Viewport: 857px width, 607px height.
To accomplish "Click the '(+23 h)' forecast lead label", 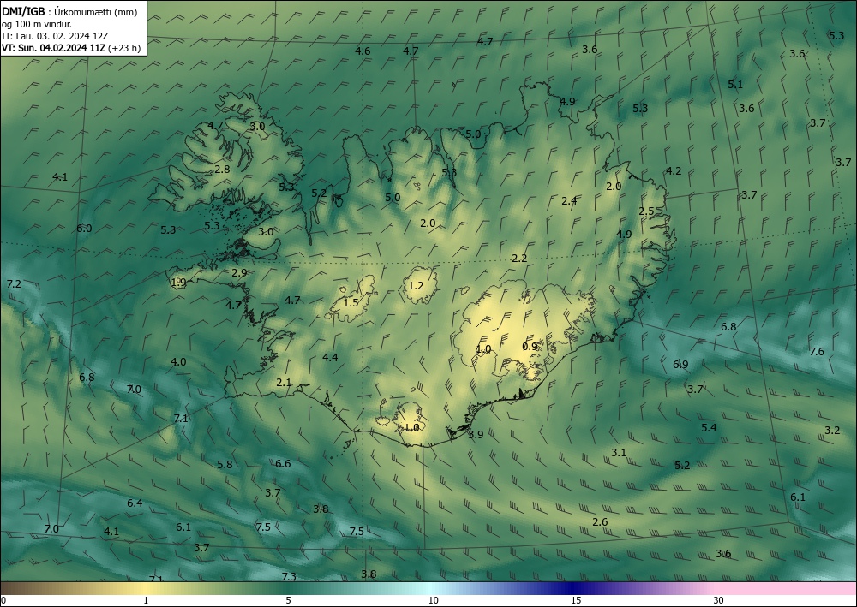I will coord(124,48).
